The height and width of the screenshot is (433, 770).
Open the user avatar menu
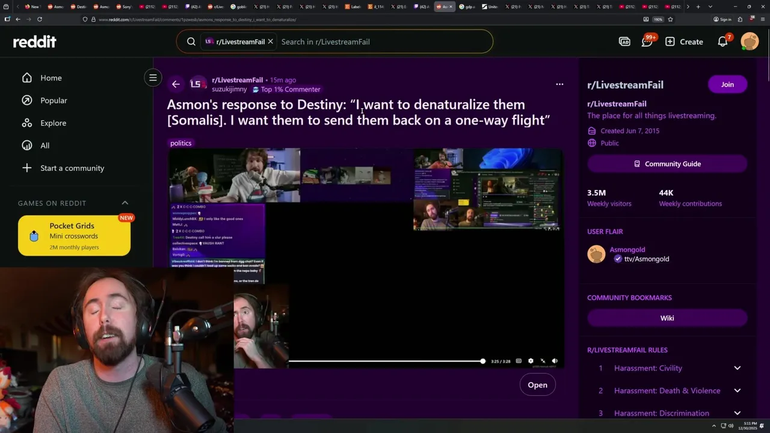click(x=750, y=41)
